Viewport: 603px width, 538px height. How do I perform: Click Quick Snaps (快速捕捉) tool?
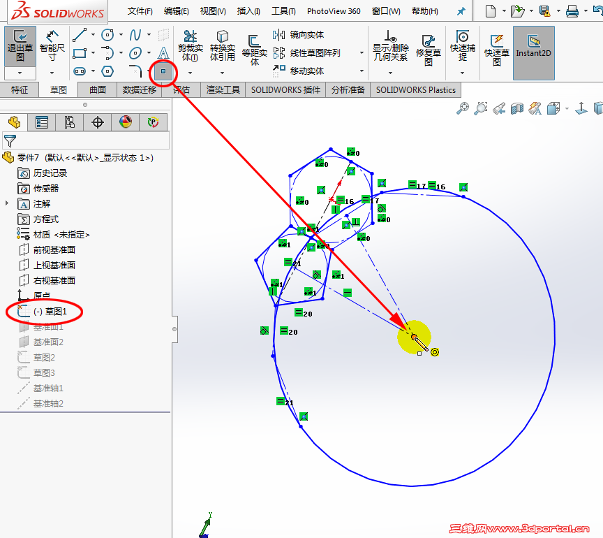pos(463,46)
